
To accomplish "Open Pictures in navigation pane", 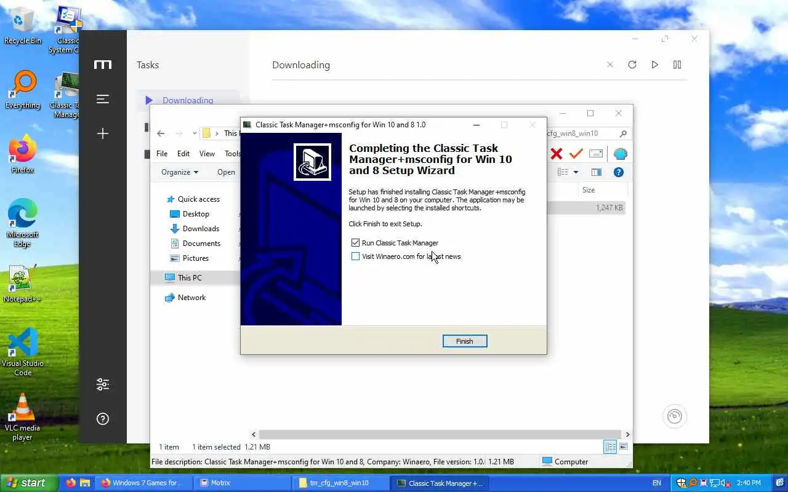I will pyautogui.click(x=190, y=258).
